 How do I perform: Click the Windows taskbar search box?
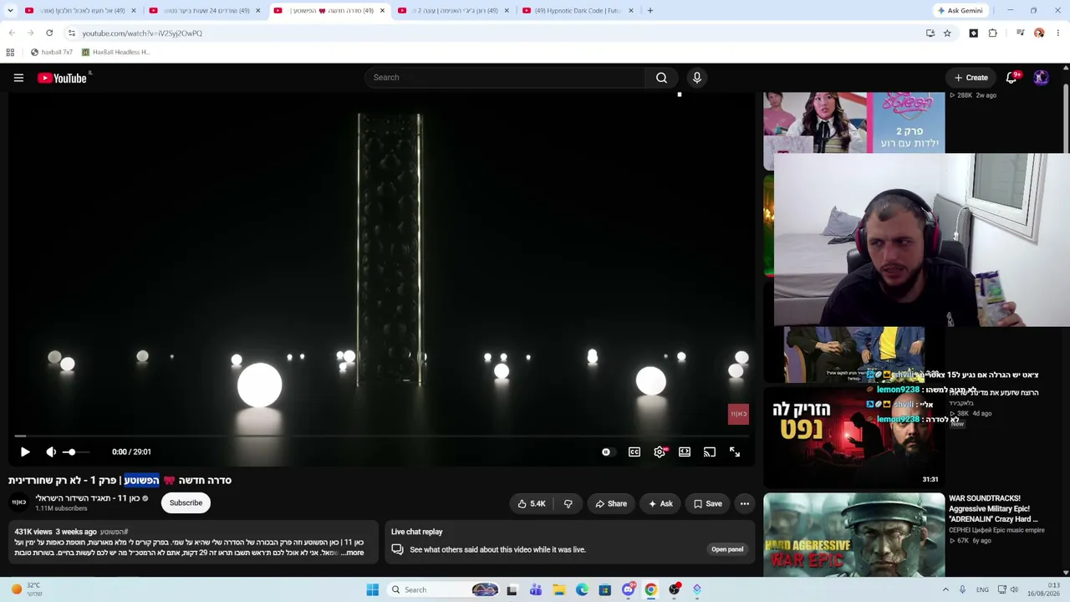click(442, 589)
